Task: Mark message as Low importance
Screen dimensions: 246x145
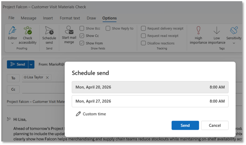Action: click(x=217, y=35)
